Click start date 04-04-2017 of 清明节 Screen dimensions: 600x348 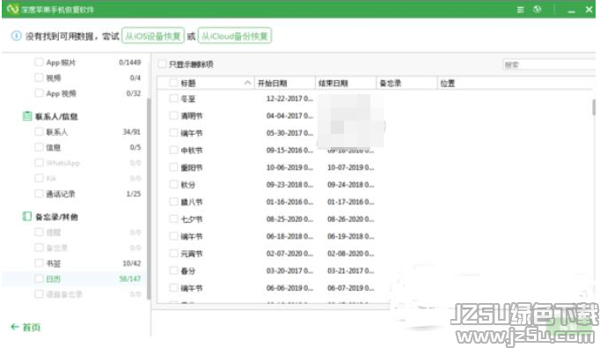(x=289, y=115)
